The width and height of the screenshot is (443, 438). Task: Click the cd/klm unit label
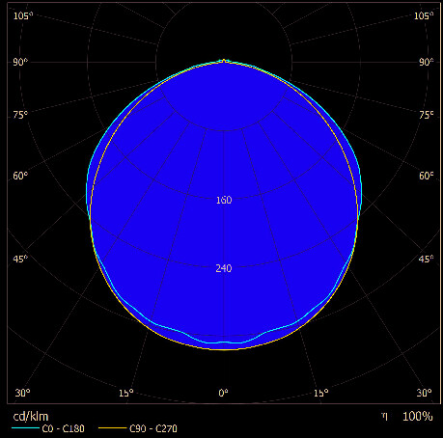[x=31, y=417]
